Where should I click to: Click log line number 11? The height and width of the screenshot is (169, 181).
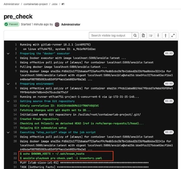(15, 101)
